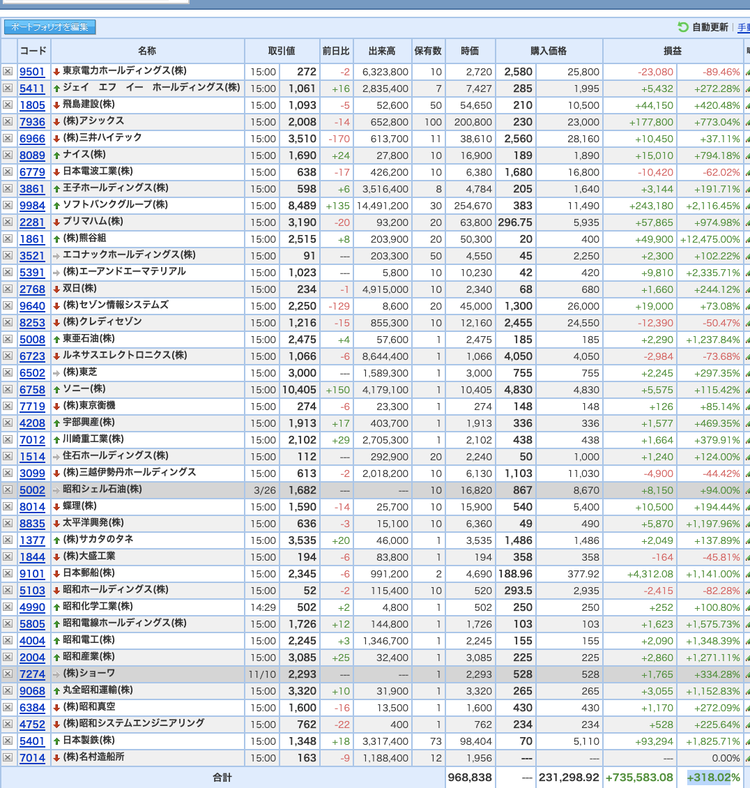Delete 7274 ショーワ row via X icon

point(8,674)
